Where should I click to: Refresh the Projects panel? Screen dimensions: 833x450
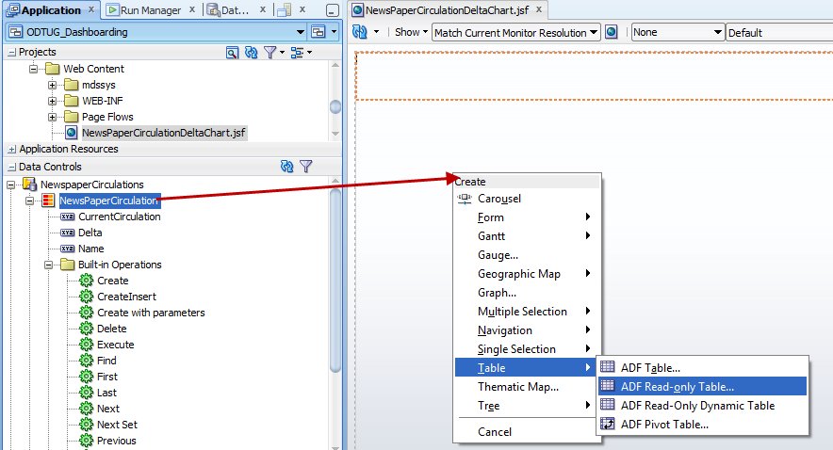[250, 53]
